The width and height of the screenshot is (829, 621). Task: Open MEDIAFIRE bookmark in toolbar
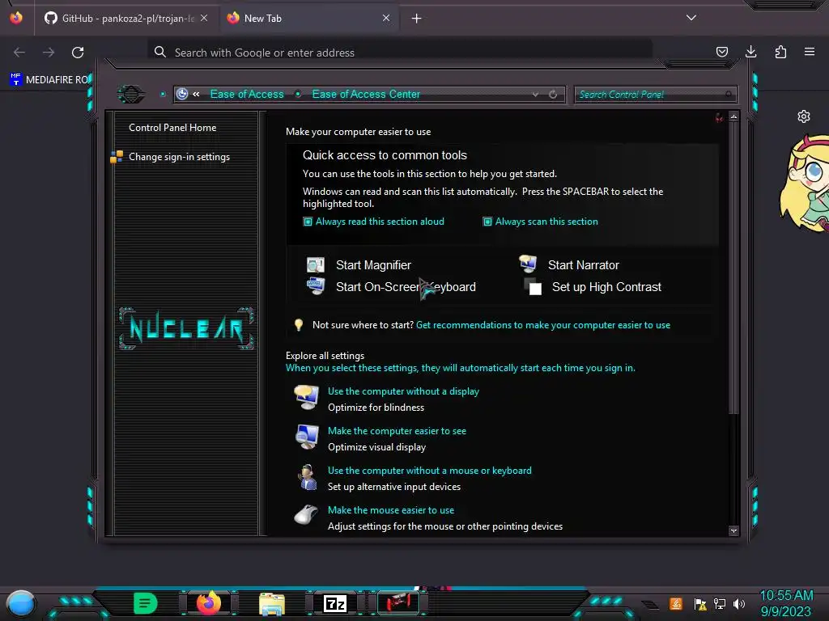(x=49, y=80)
